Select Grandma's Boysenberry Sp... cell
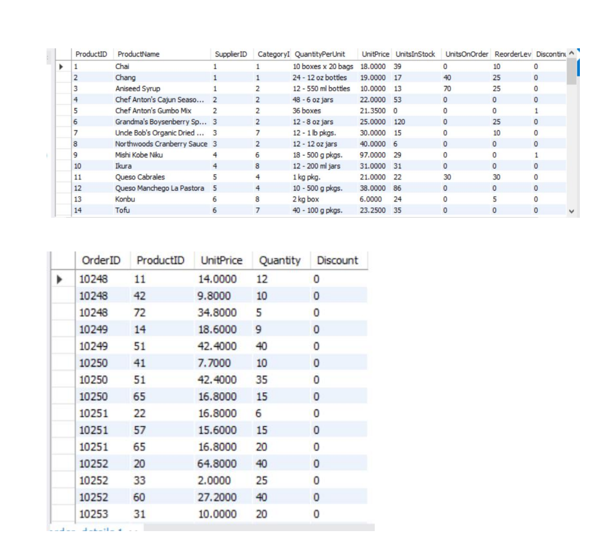605x558 pixels. tap(161, 122)
